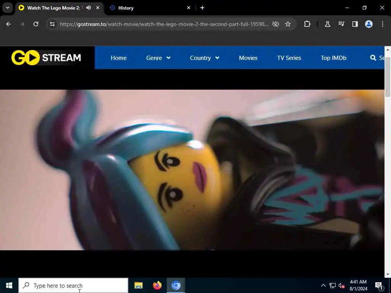Click the tracking protection eye icon
391x293 pixels.
(276, 24)
